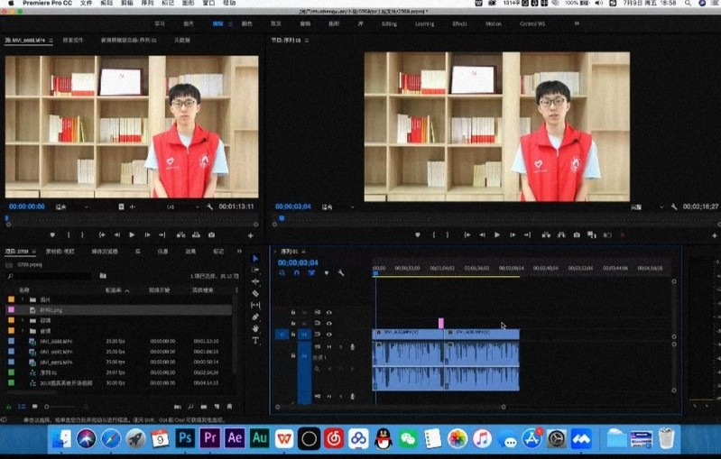The width and height of the screenshot is (721, 459).
Task: Select the Selection arrow tool
Action: (255, 259)
